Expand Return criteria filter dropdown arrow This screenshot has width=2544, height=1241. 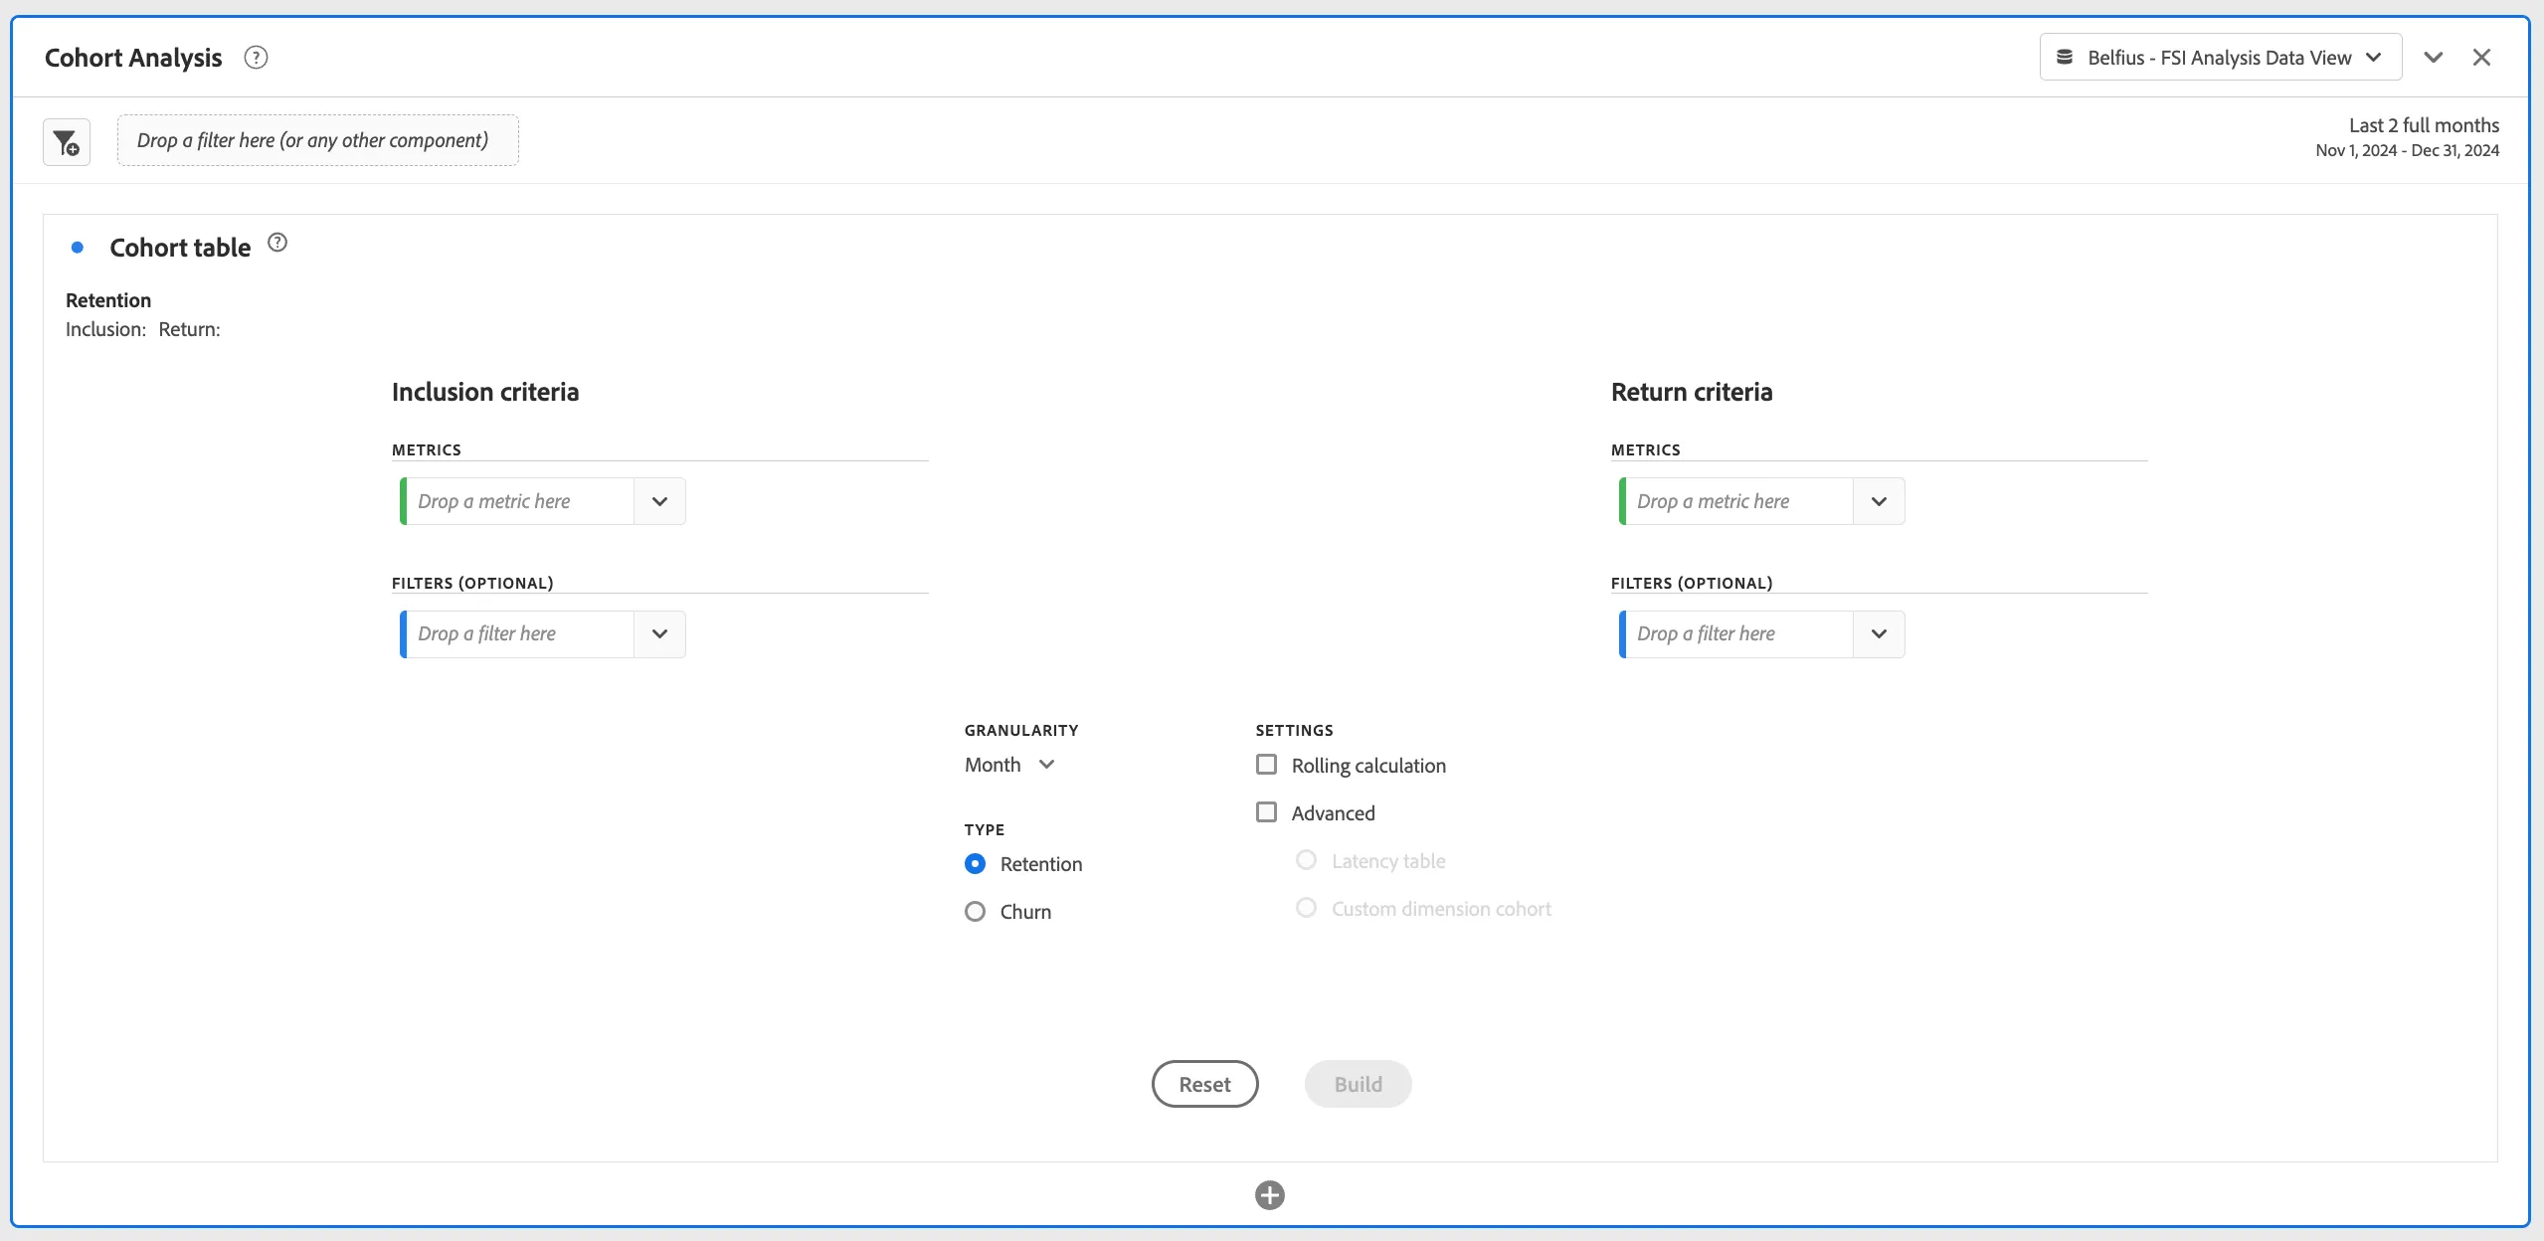1879,634
